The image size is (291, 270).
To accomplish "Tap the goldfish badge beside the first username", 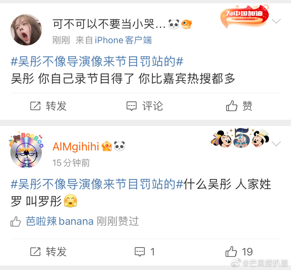I will click(186, 24).
